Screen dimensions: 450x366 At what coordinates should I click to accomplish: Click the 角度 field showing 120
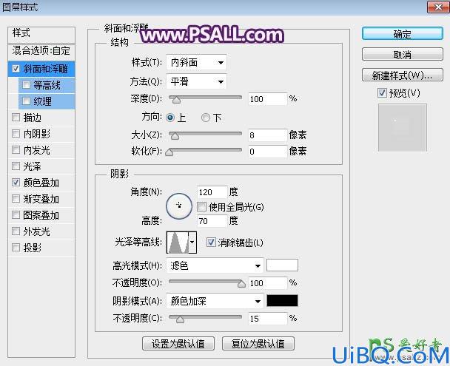click(x=212, y=192)
